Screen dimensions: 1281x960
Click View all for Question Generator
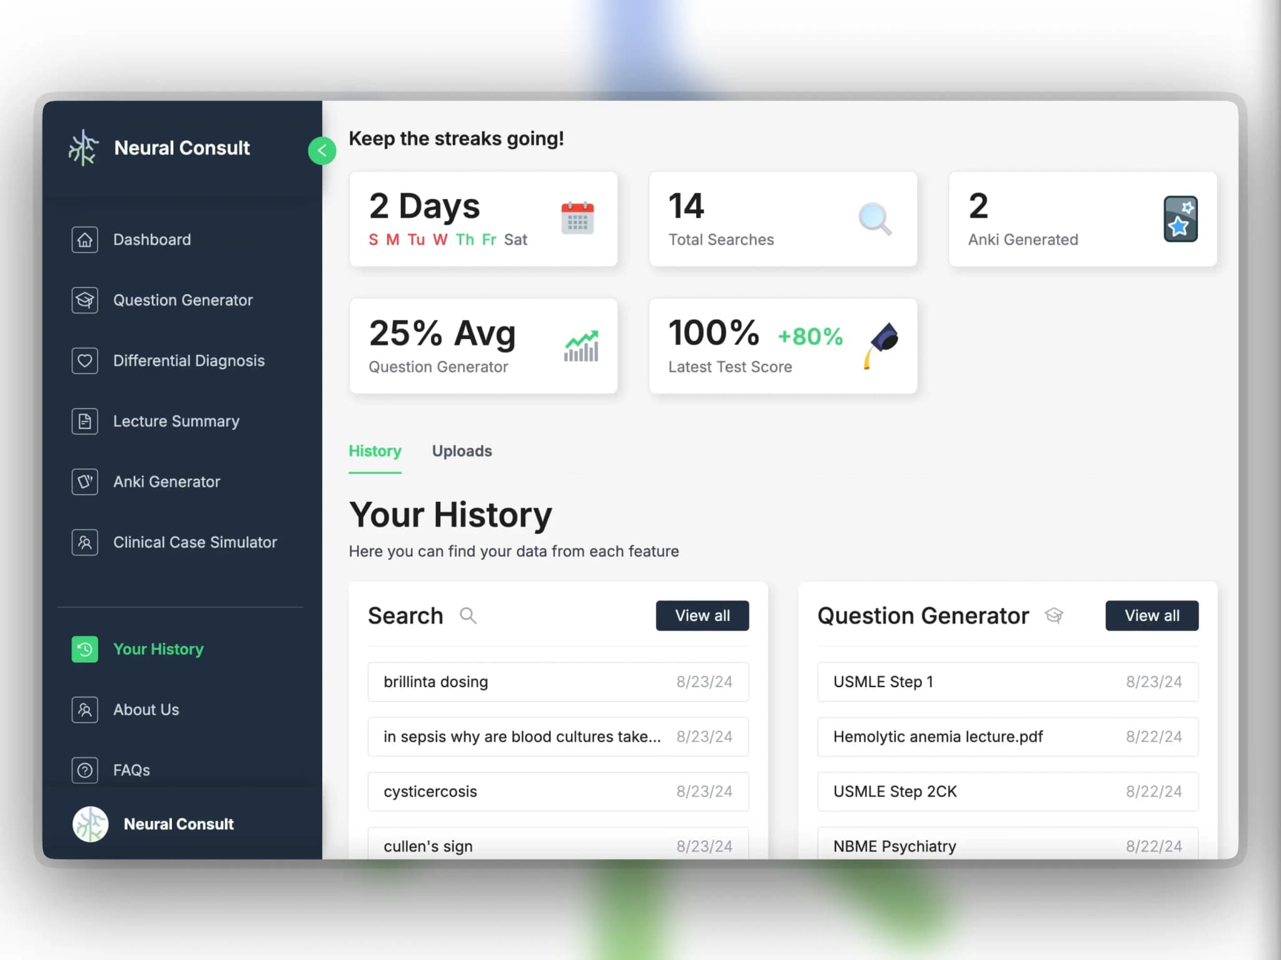click(1151, 615)
